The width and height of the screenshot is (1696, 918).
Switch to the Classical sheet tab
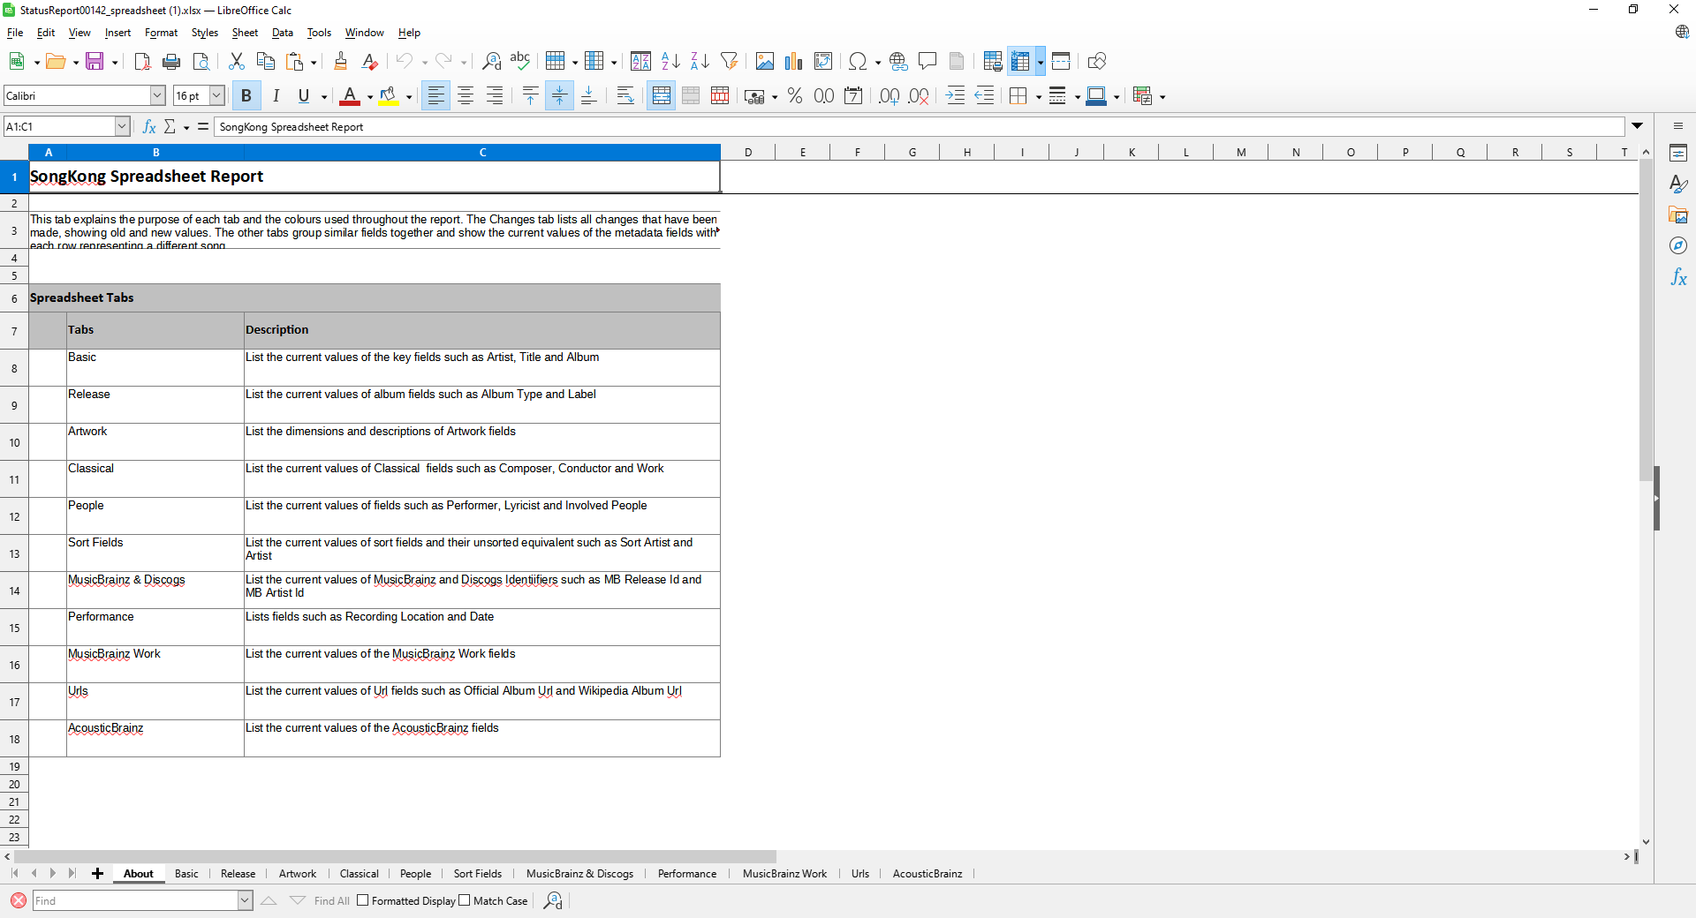(359, 874)
